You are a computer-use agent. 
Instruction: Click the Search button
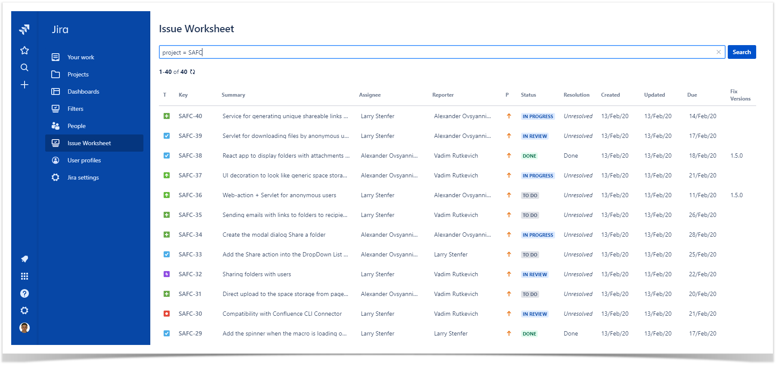(x=741, y=52)
